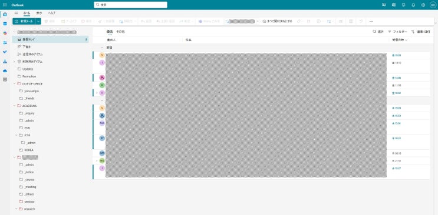This screenshot has width=438, height=215.
Task: Open the sort by date control
Action: [x=421, y=32]
